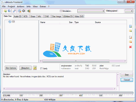The width and height of the screenshot is (136, 102).
Task: Open the disc writer device dropdown
Action: [91, 11]
